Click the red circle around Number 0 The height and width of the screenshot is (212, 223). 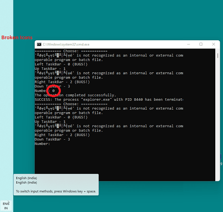click(x=54, y=91)
